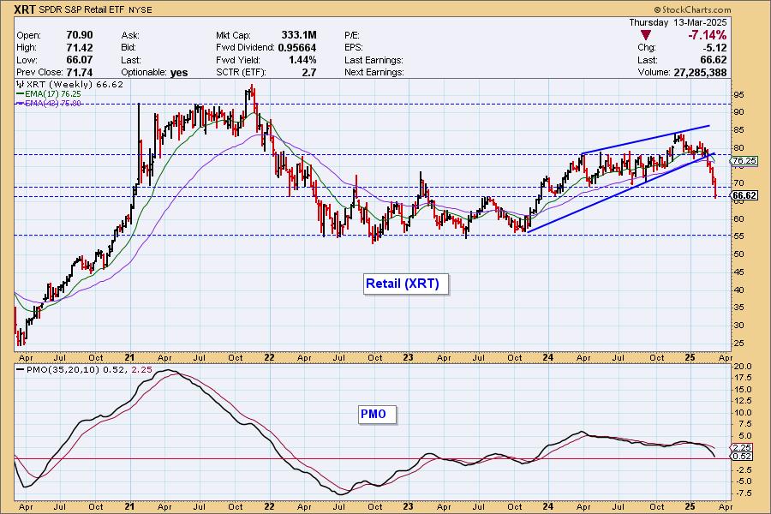Click year 24 label under price chart
The image size is (771, 514).
pos(547,357)
